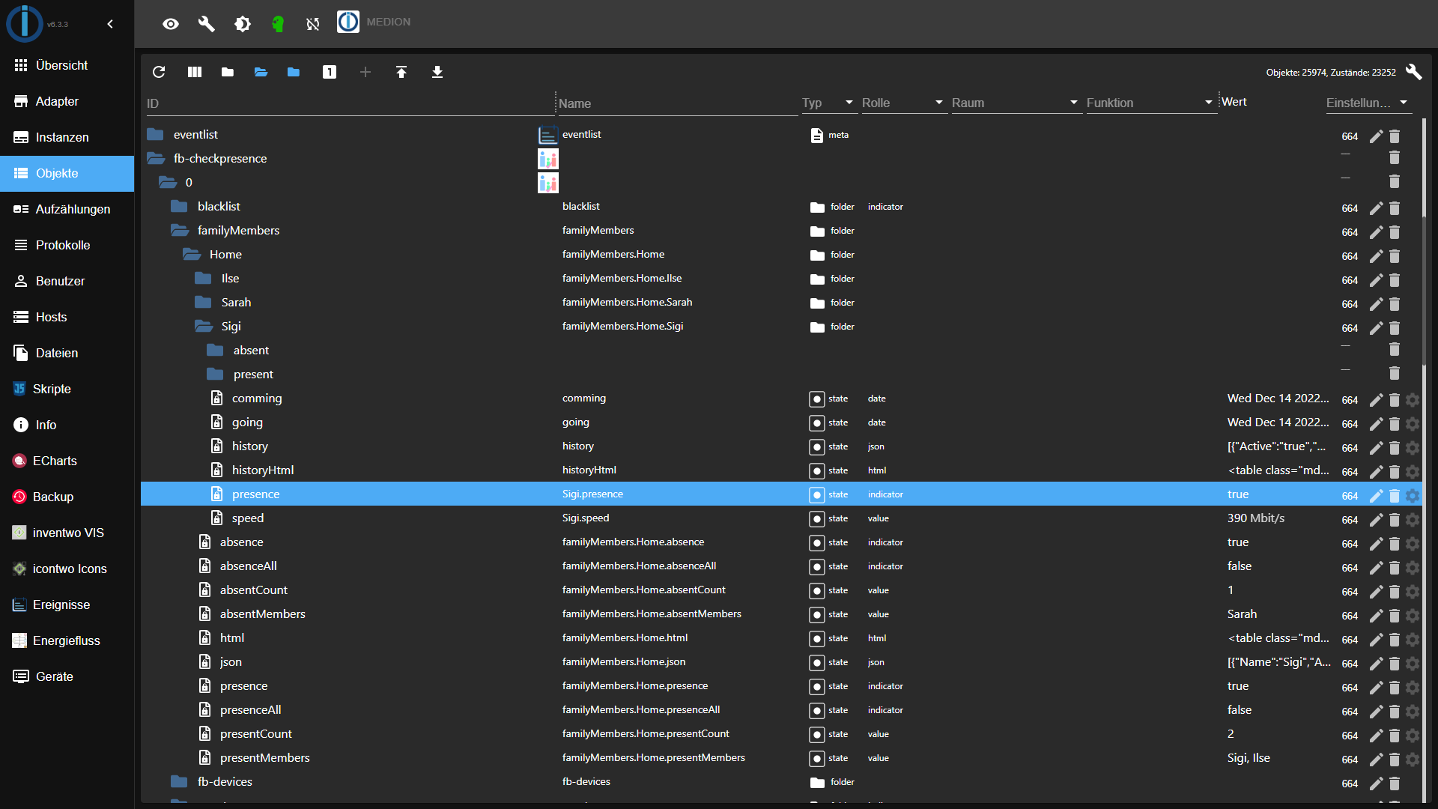
Task: Click the refresh objects tree icon
Action: [159, 72]
